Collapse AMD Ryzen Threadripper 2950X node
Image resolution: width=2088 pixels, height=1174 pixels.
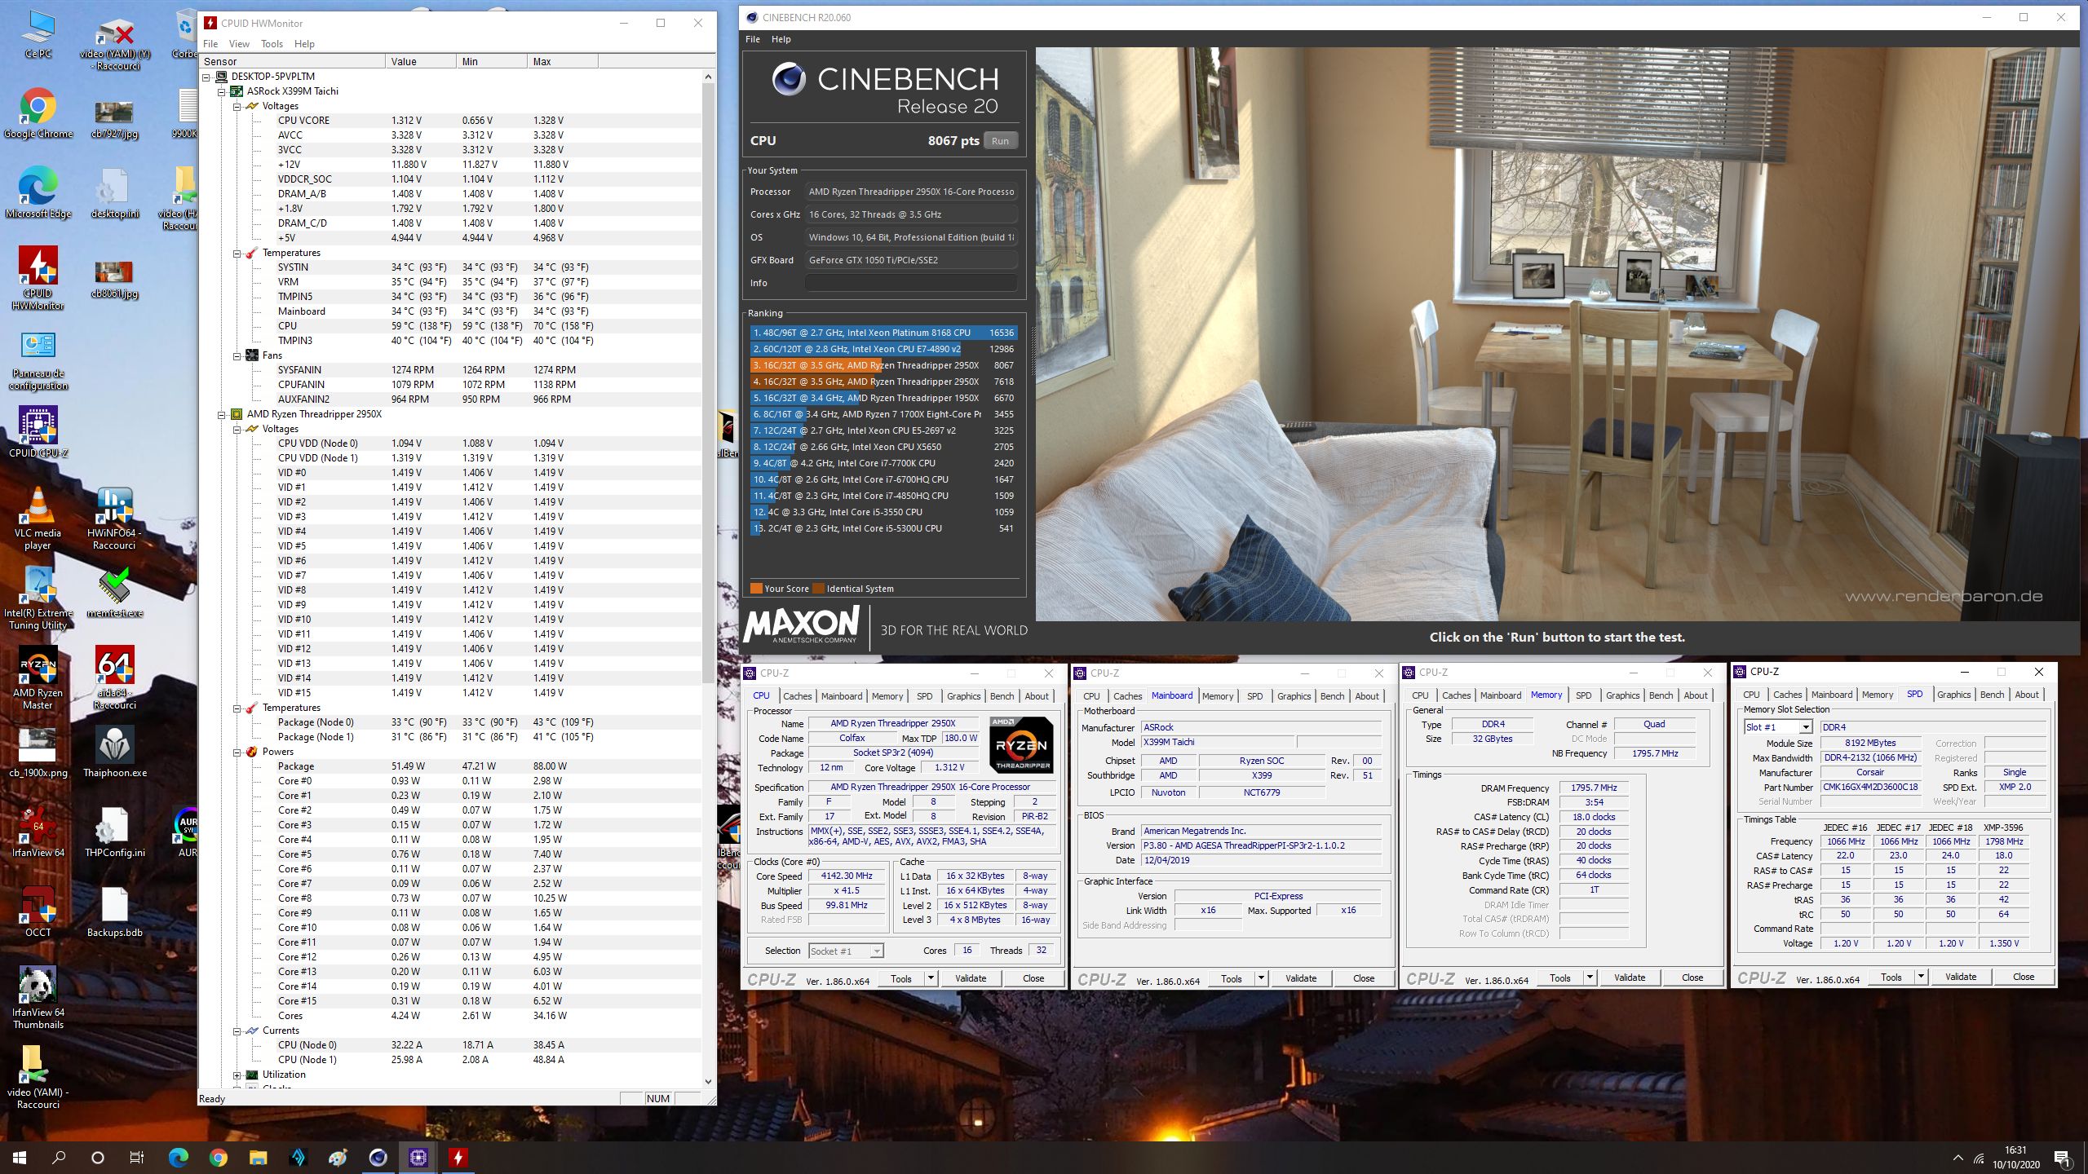[x=222, y=414]
